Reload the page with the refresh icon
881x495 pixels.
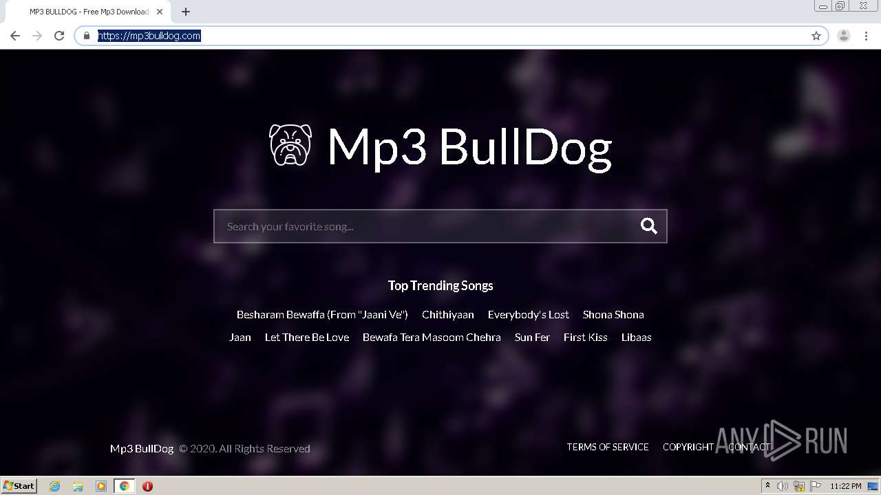click(x=59, y=36)
